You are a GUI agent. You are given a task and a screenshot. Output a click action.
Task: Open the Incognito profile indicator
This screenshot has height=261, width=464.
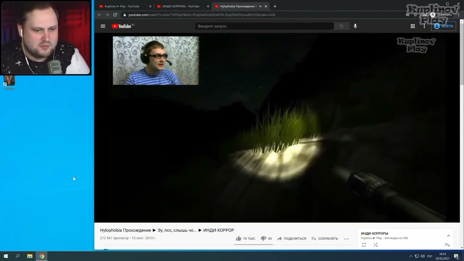[441, 15]
